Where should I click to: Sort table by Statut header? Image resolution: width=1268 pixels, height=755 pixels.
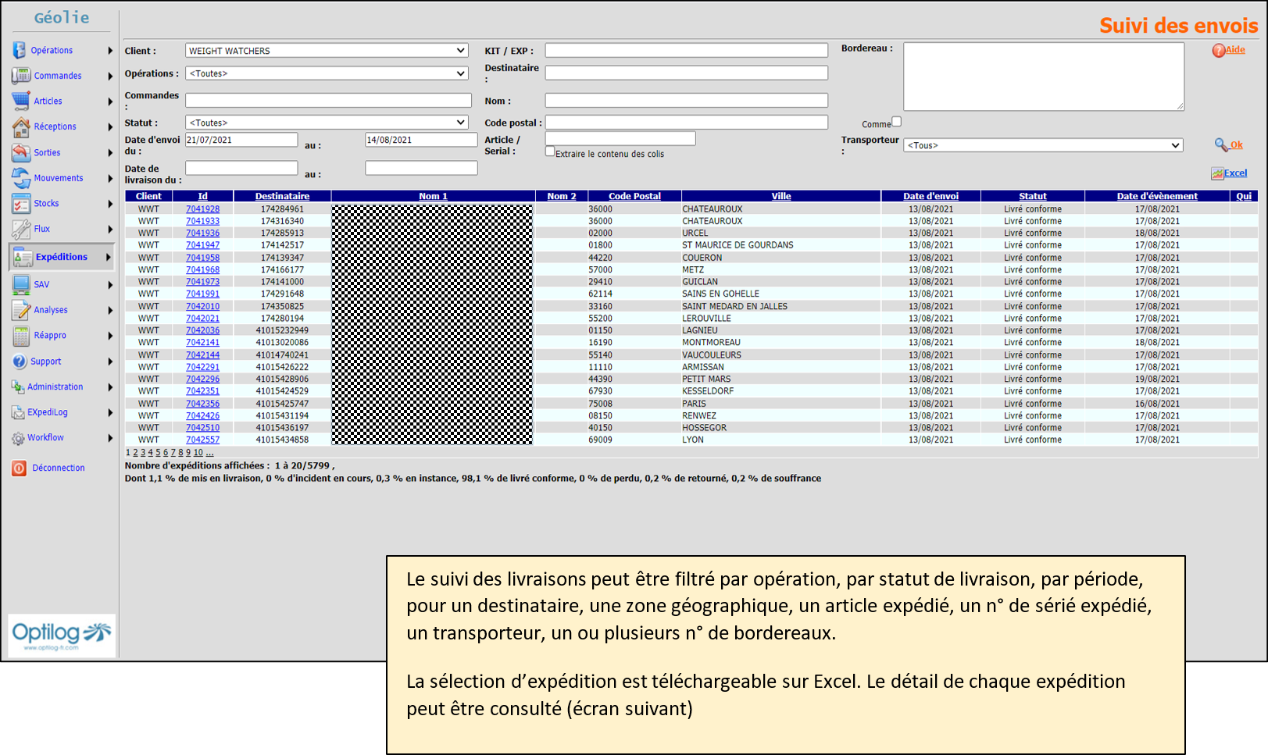(1033, 196)
